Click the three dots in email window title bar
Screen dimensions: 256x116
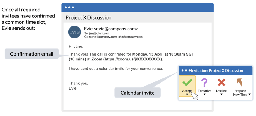[x=69, y=7]
